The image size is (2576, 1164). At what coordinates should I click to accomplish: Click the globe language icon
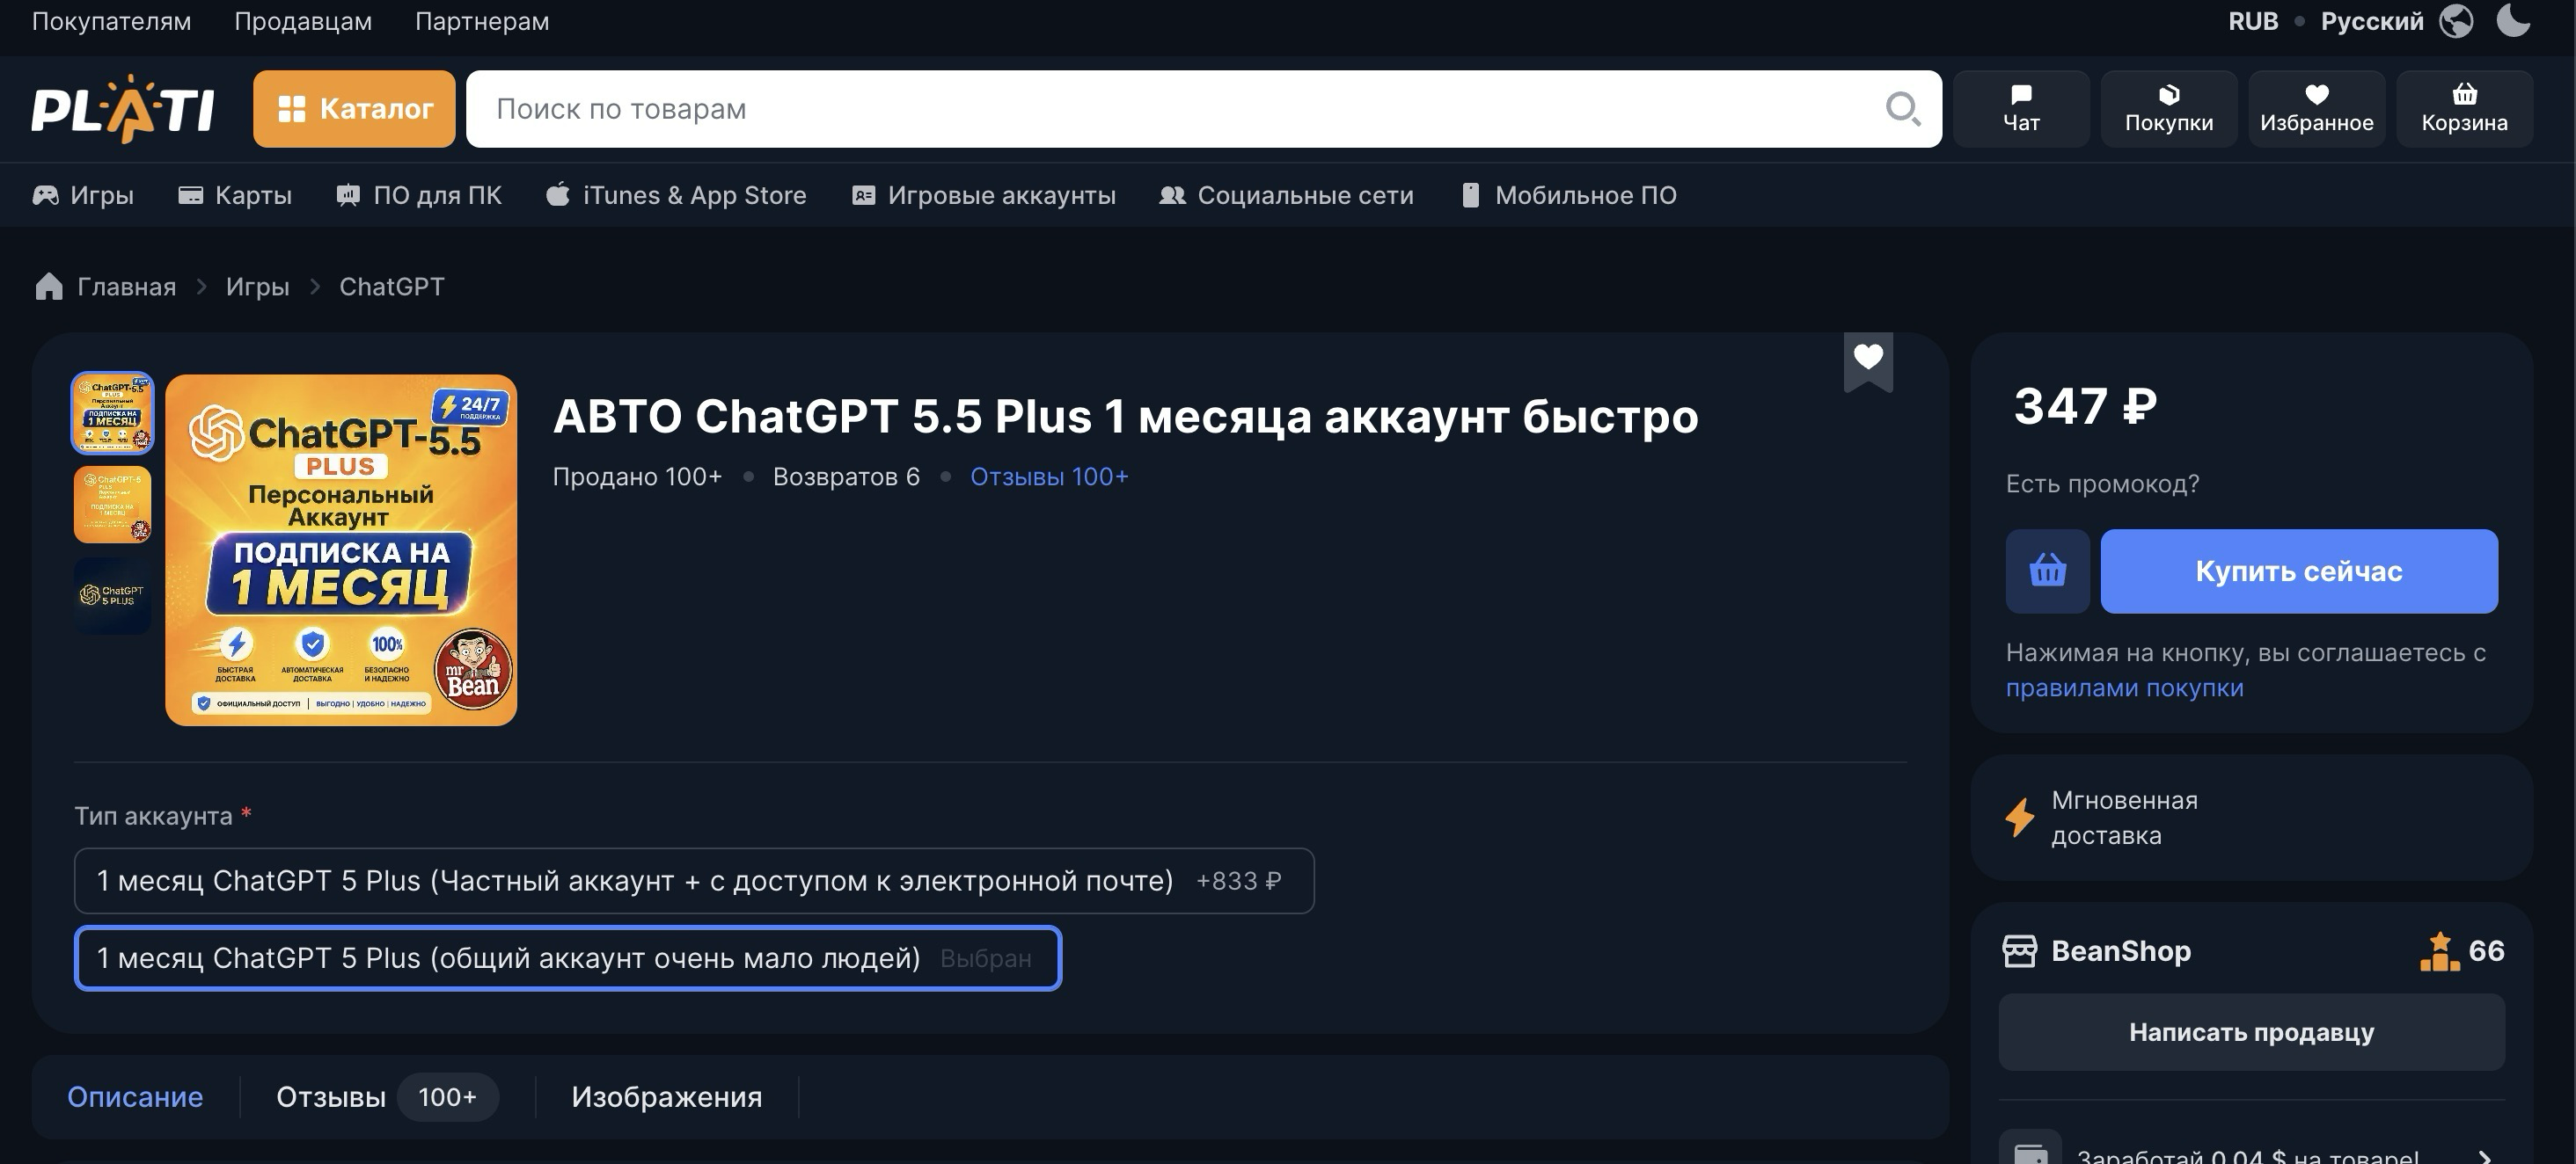pyautogui.click(x=2456, y=21)
